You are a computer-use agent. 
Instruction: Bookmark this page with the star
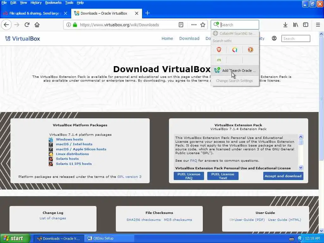click(203, 25)
